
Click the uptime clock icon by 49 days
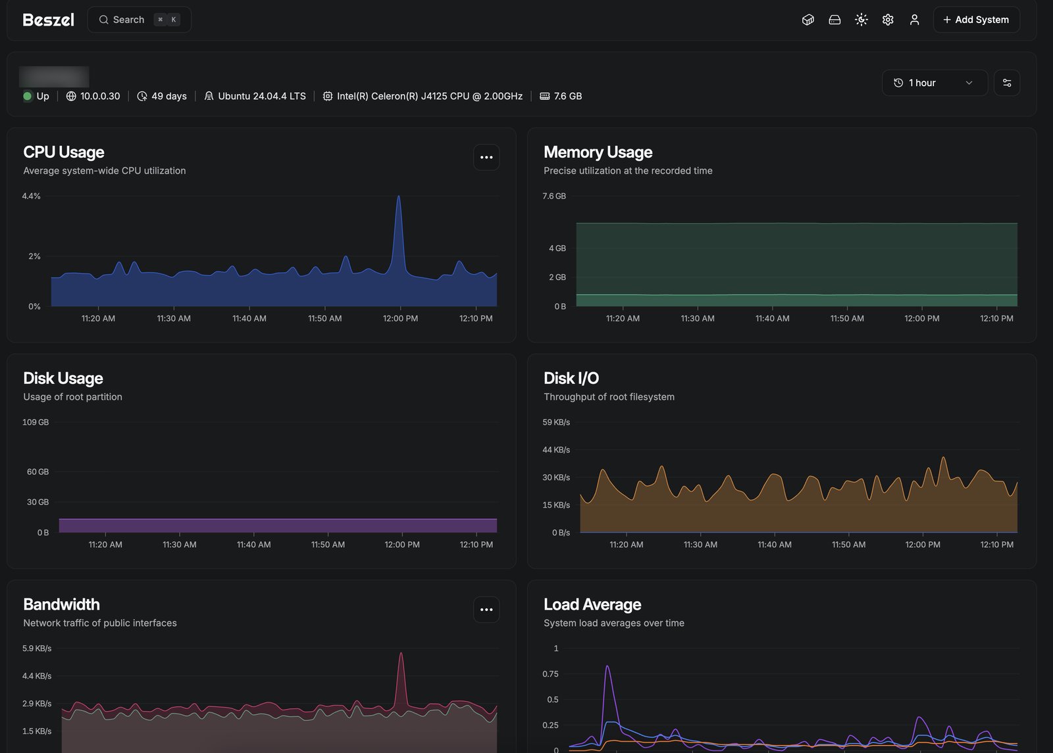click(x=142, y=96)
